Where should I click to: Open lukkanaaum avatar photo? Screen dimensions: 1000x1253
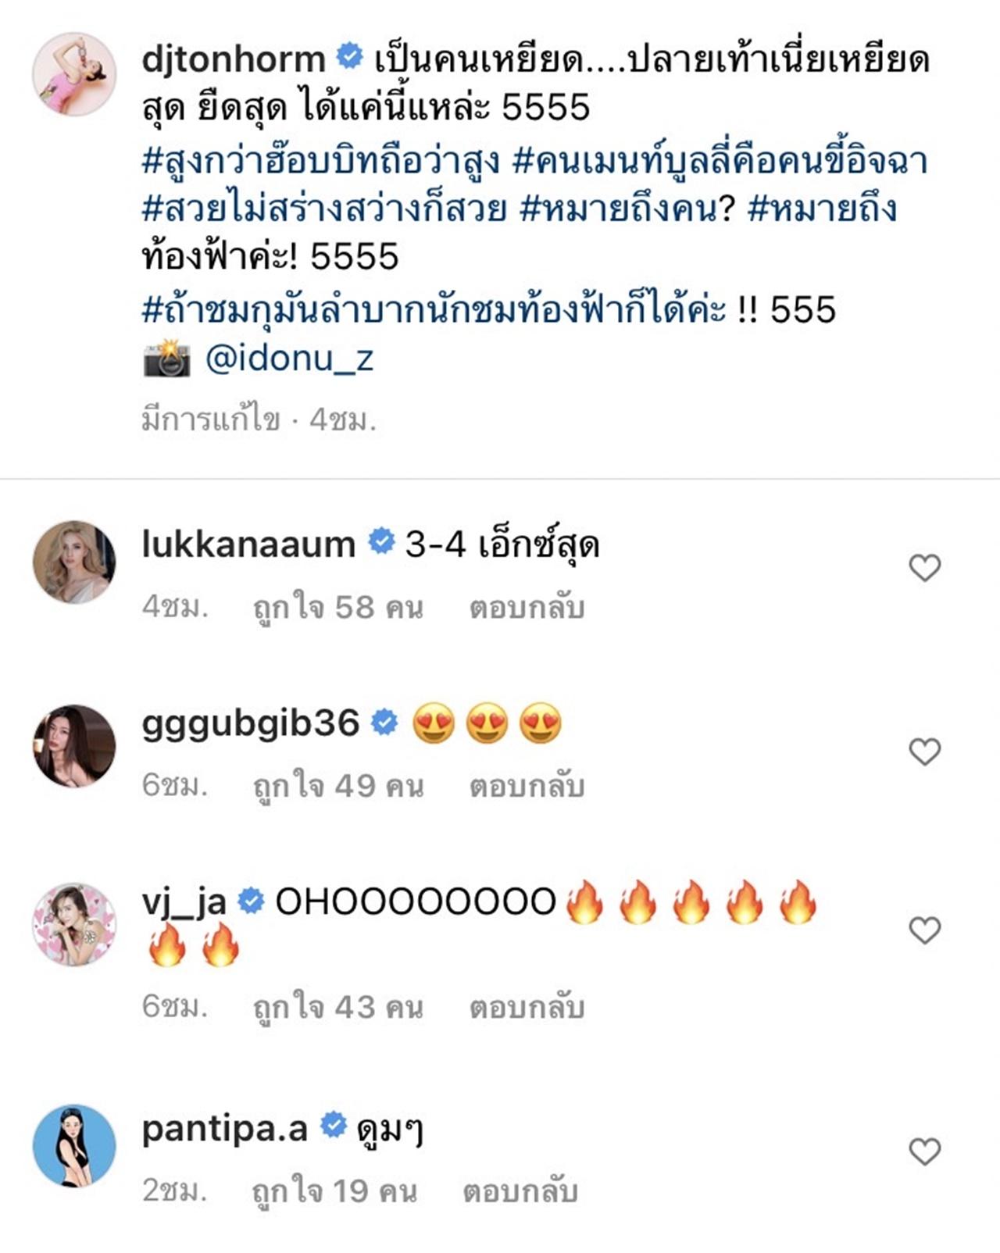tap(74, 562)
